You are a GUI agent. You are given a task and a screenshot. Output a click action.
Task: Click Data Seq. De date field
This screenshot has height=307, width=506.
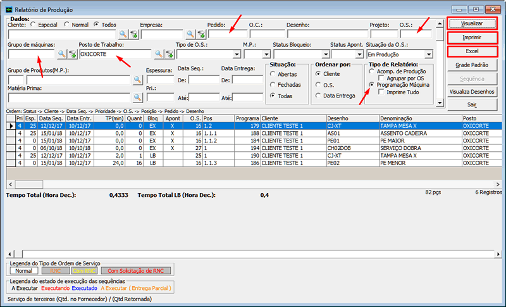(204, 80)
